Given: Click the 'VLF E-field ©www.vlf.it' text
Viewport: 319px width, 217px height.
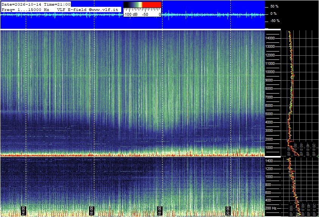Looking at the screenshot, I should 88,9.
